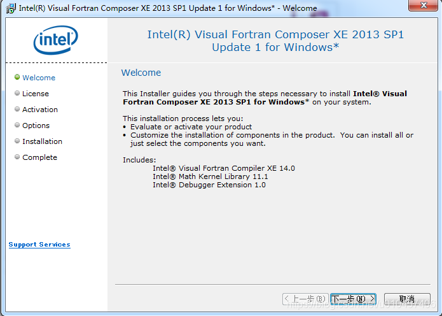Click the Debugger Extension 1.0 line
Viewport: 442px width, 316px height.
(209, 185)
